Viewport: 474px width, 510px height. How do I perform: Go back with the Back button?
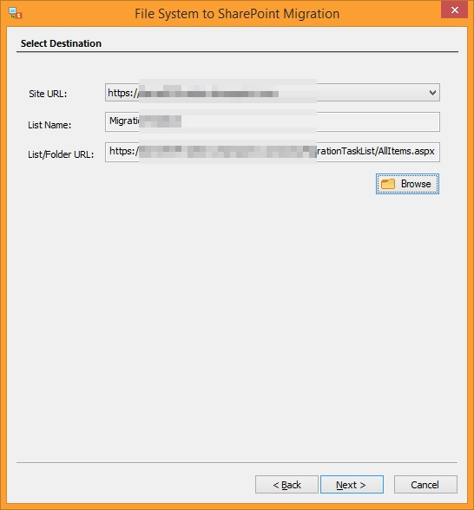tap(286, 485)
